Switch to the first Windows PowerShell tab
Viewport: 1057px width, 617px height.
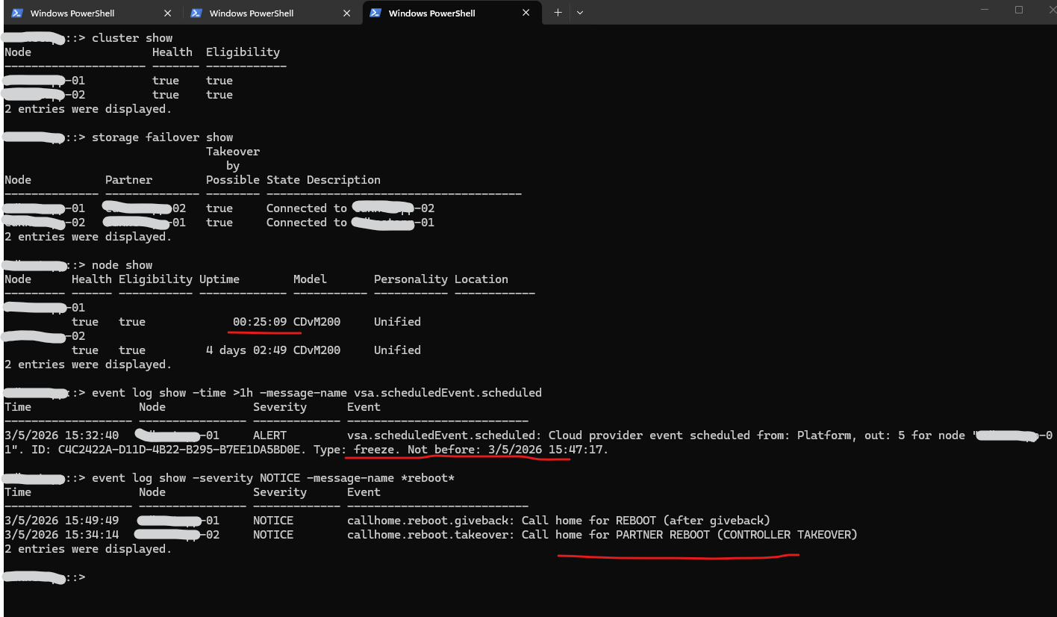[72, 13]
